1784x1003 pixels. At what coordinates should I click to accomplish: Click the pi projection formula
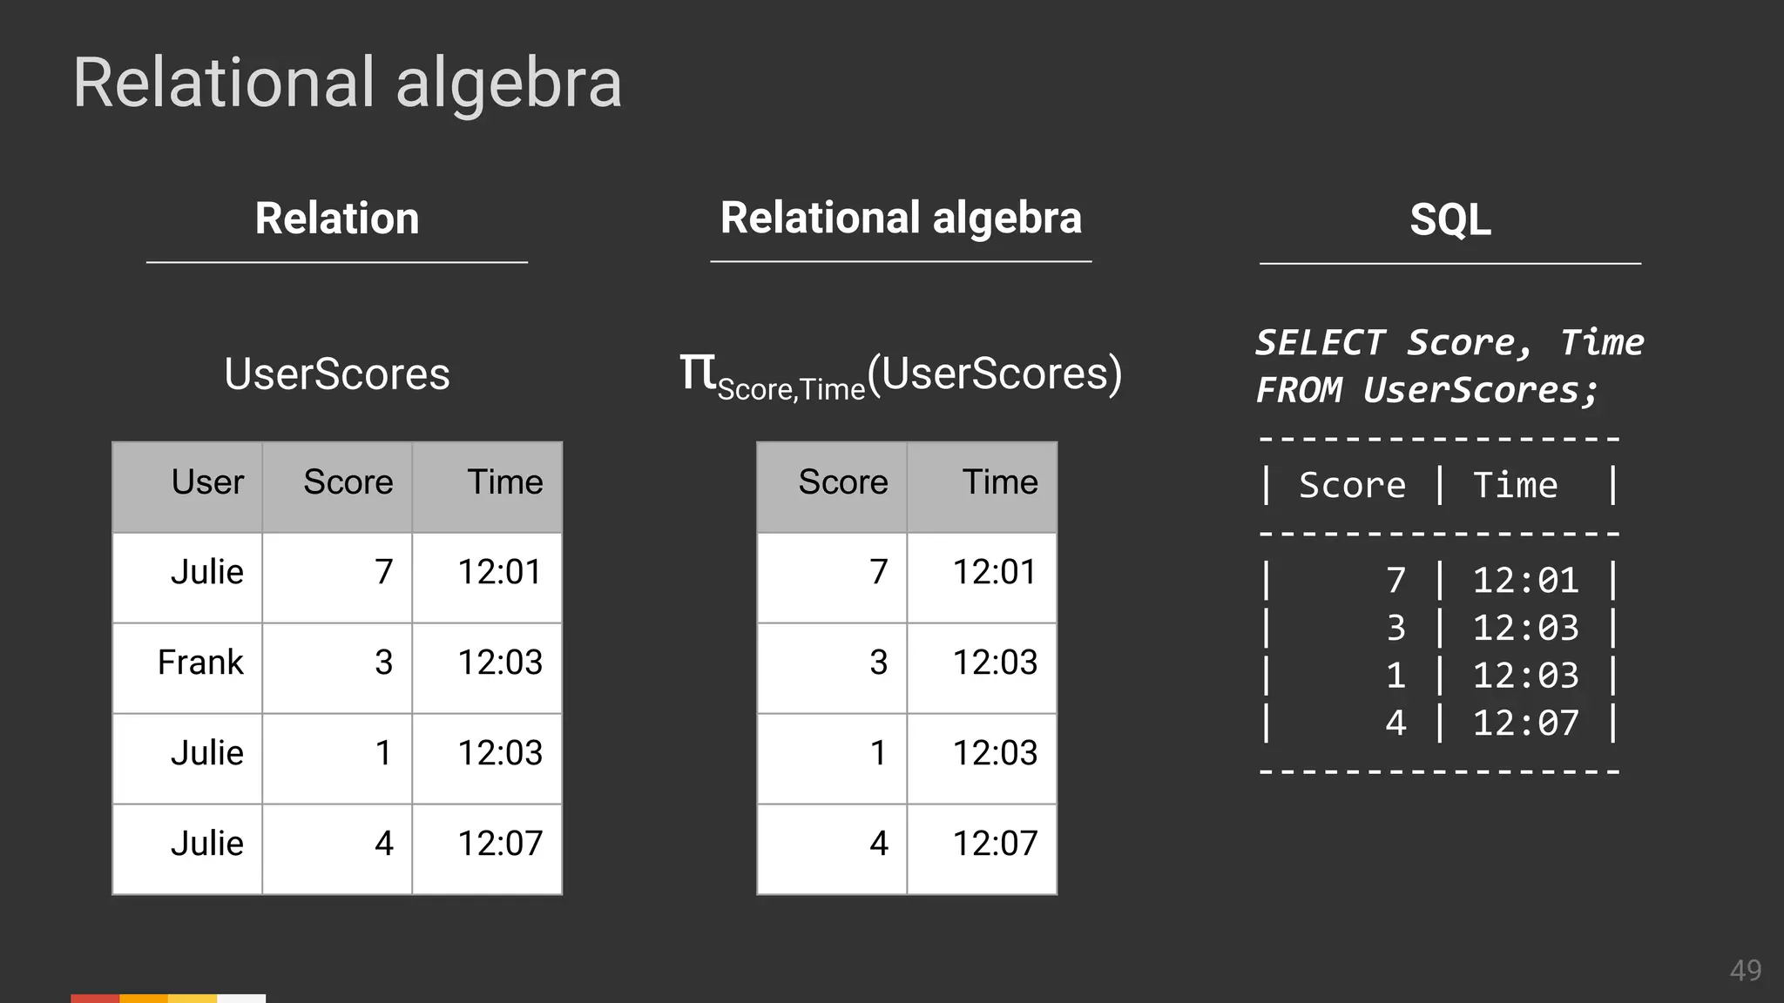[x=901, y=376]
